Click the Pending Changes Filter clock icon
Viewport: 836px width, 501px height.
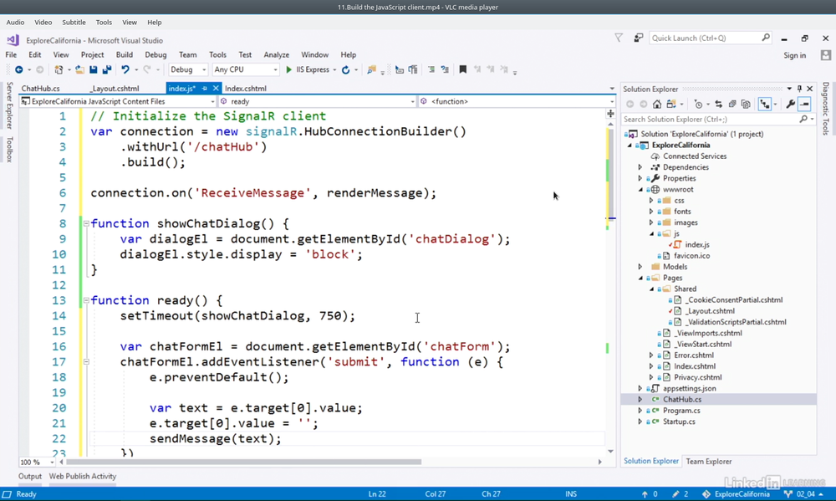point(698,104)
